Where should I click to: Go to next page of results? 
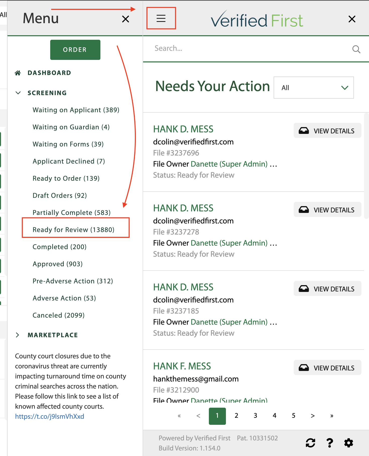point(313,416)
